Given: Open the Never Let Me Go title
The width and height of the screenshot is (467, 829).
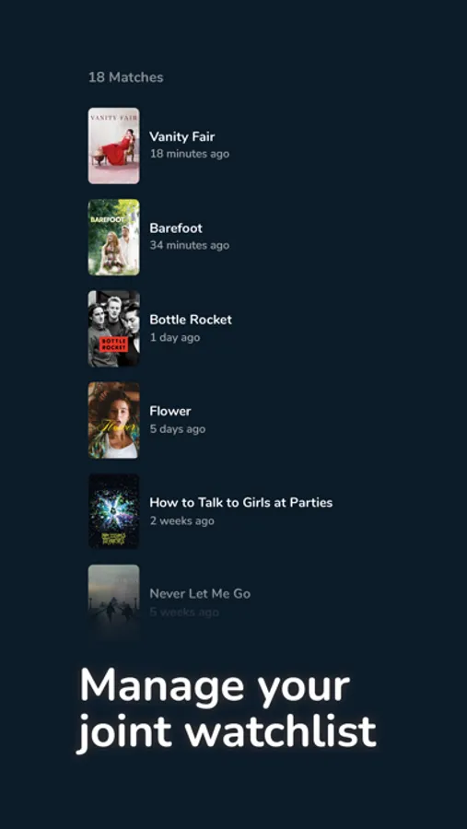Looking at the screenshot, I should coord(200,594).
